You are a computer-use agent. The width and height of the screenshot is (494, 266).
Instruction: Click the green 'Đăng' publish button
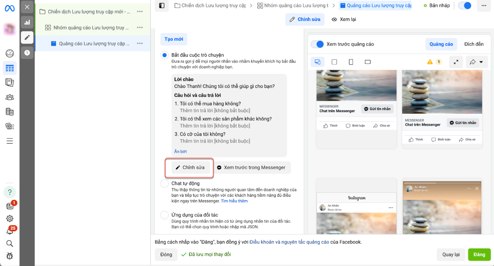479,254
